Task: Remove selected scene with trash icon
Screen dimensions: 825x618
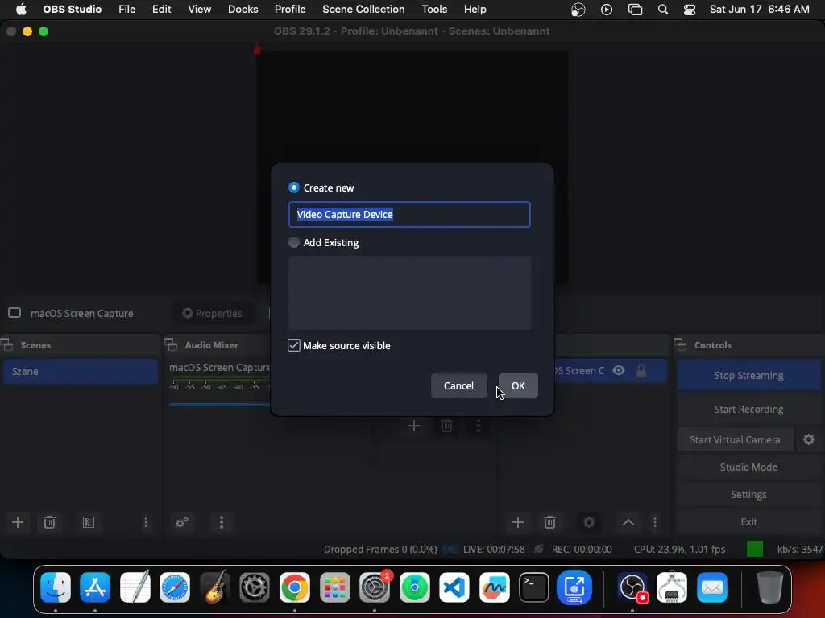Action: 49,521
